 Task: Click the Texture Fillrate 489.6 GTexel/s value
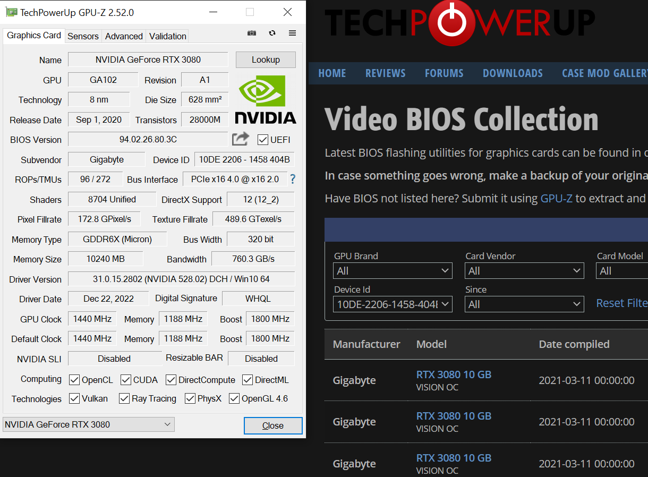pyautogui.click(x=253, y=219)
